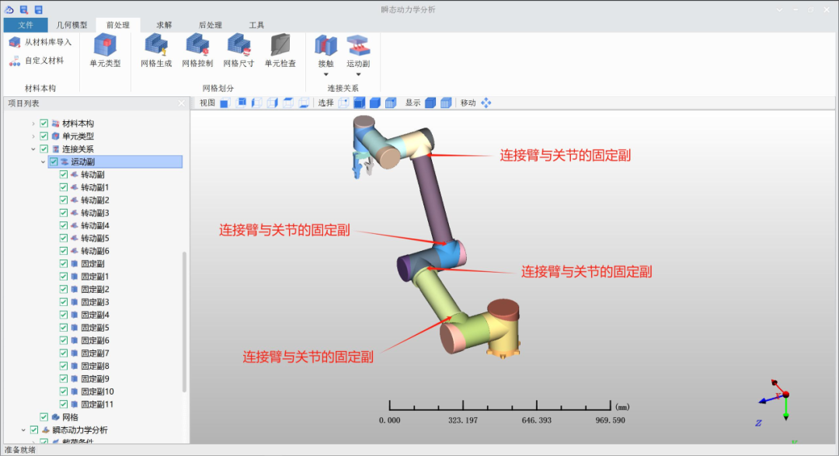Toggle the 运动副 tree checkbox
Viewport: 839px width, 456px height.
(54, 162)
